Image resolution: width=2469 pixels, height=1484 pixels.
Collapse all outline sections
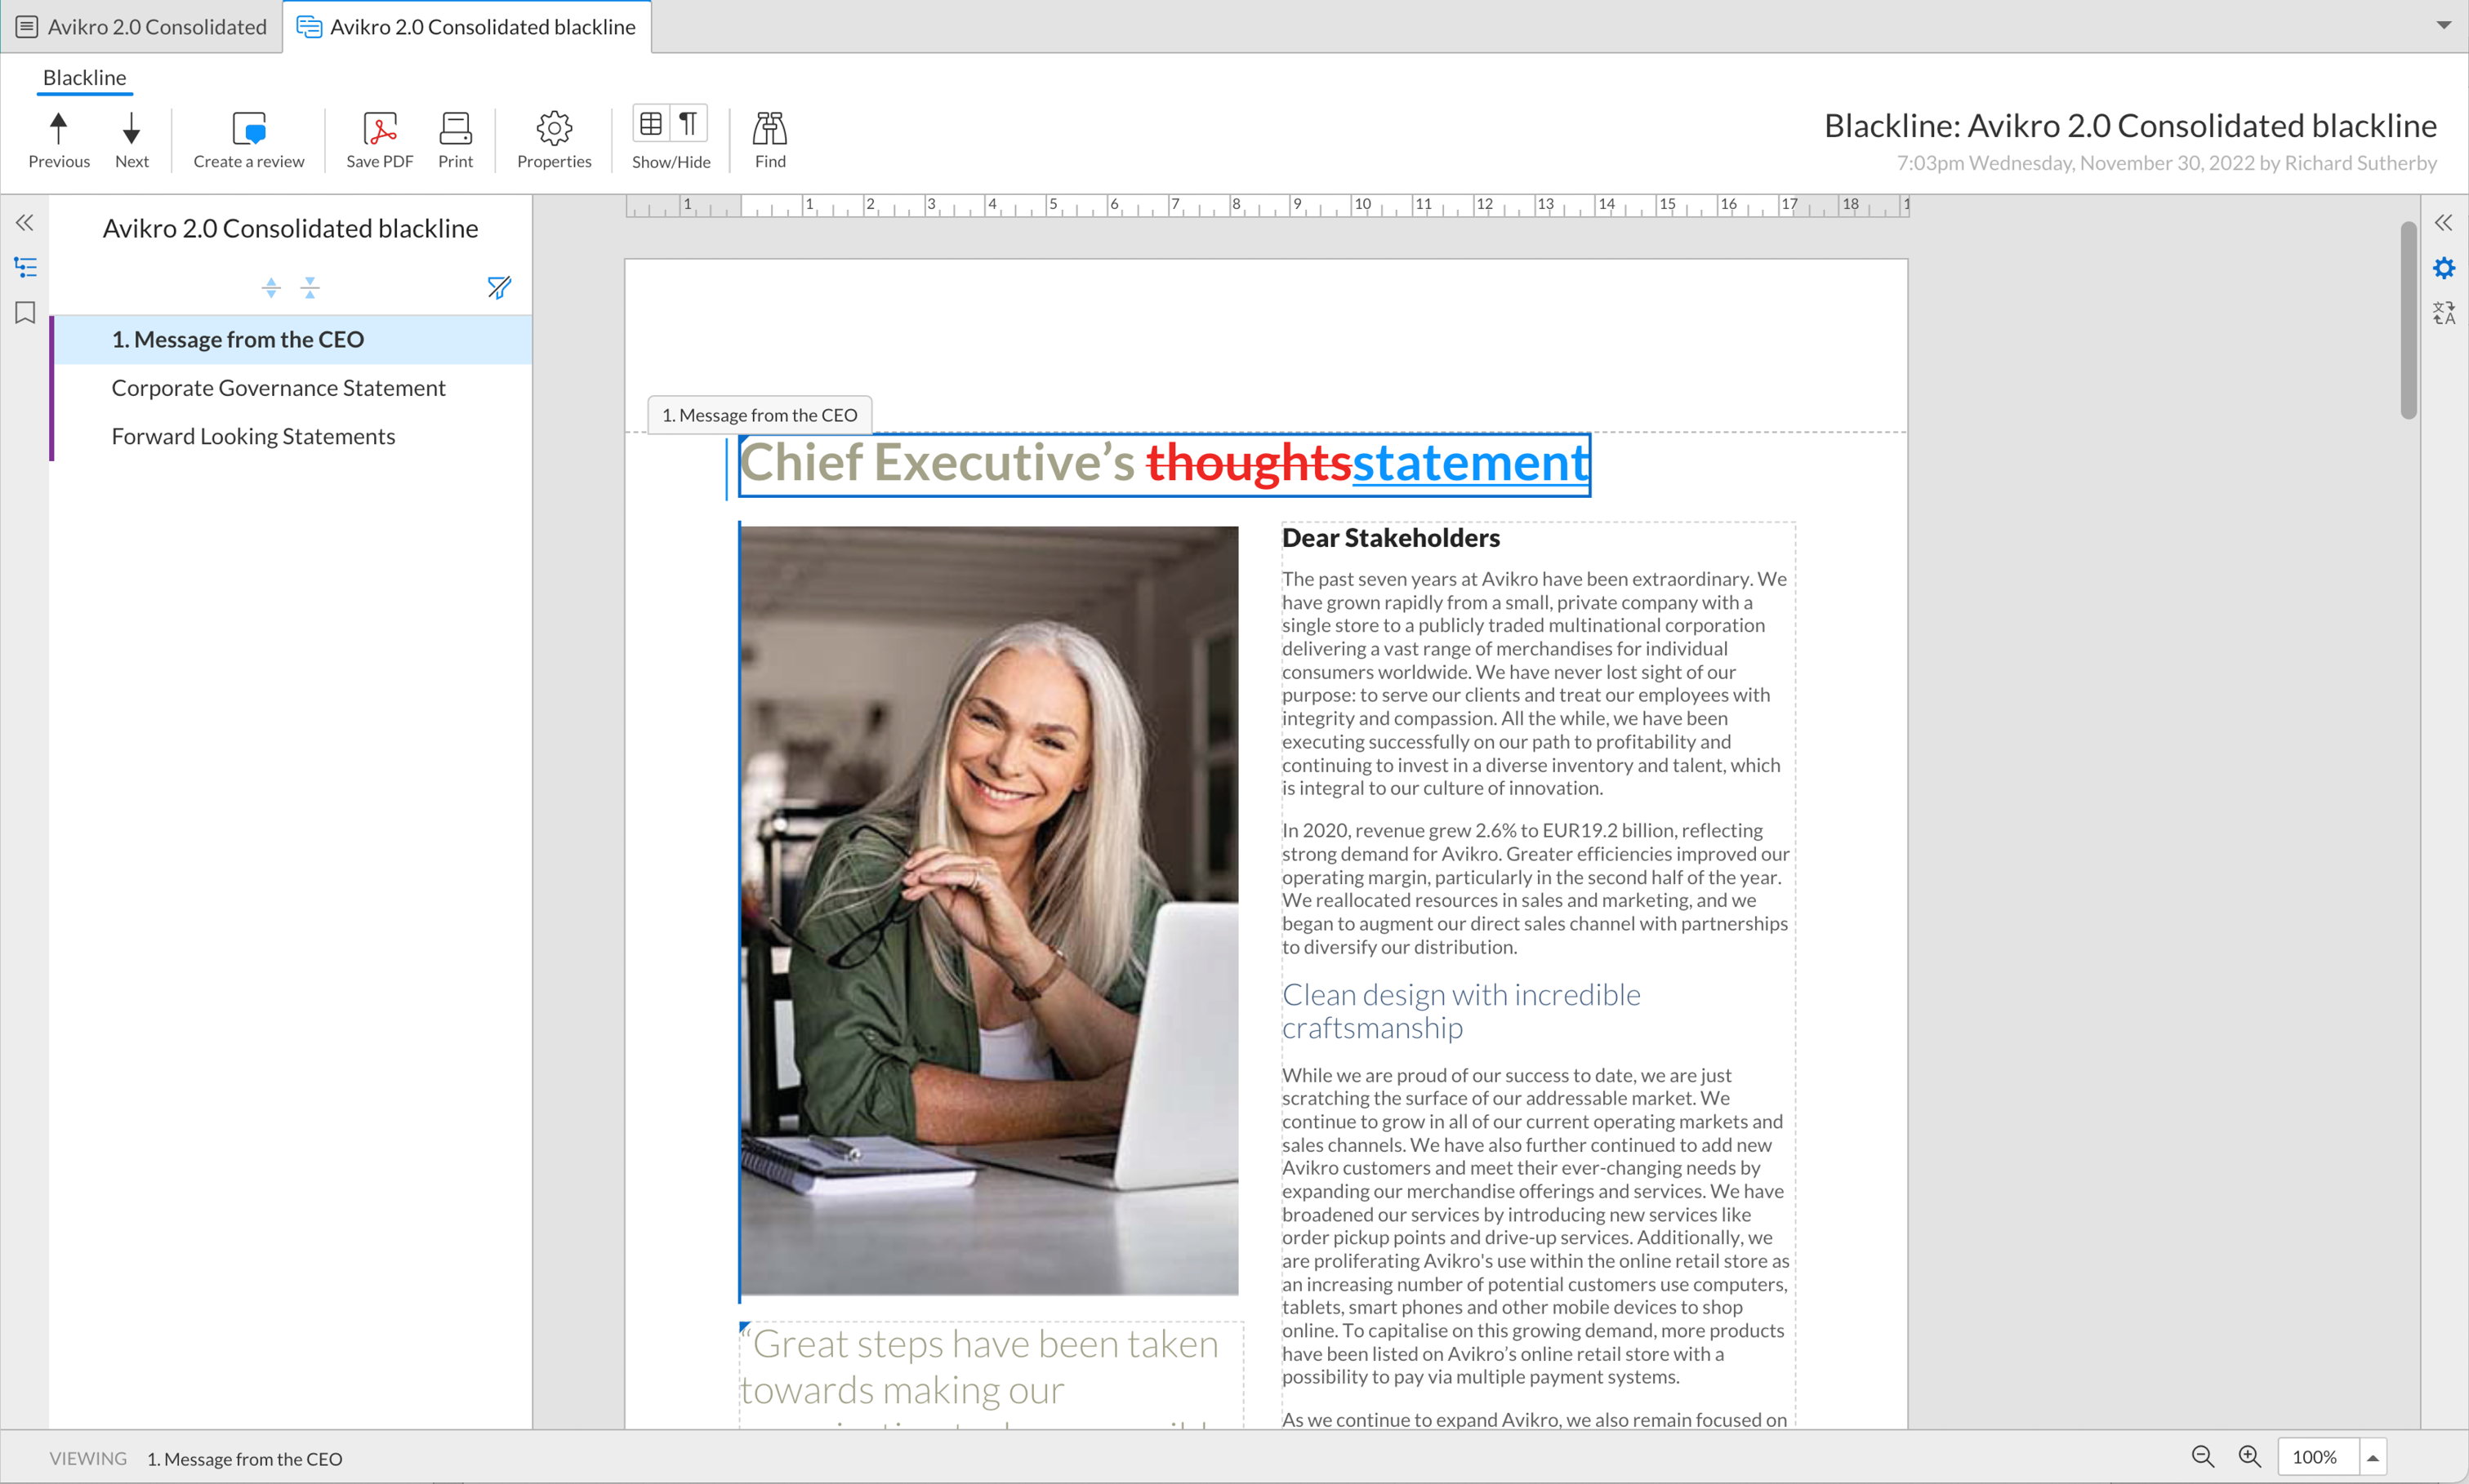[310, 288]
